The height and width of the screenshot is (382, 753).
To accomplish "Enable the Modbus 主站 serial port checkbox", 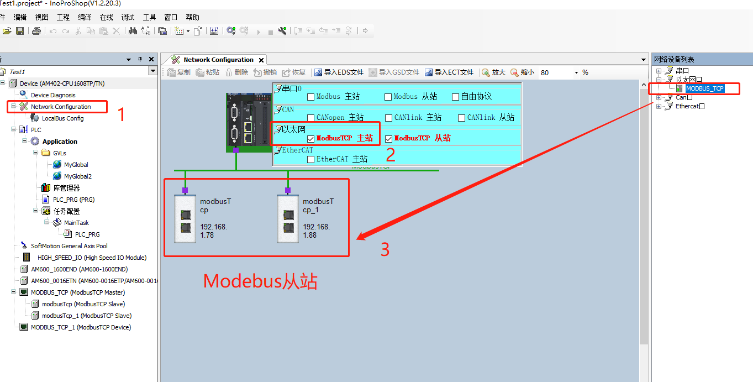I will click(x=311, y=97).
